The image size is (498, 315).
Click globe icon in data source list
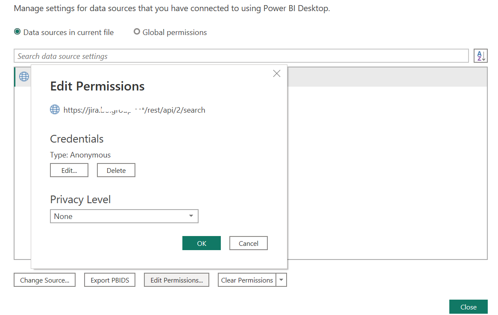[24, 76]
